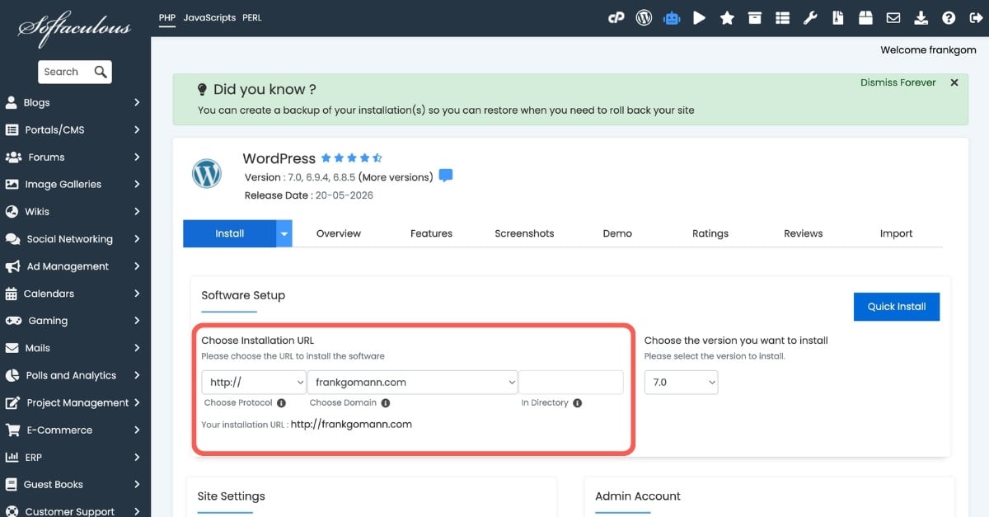This screenshot has height=517, width=989.
Task: Switch to the Screenshots tab
Action: tap(524, 233)
